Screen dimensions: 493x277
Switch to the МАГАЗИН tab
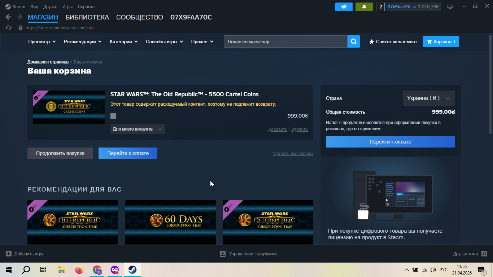click(43, 17)
